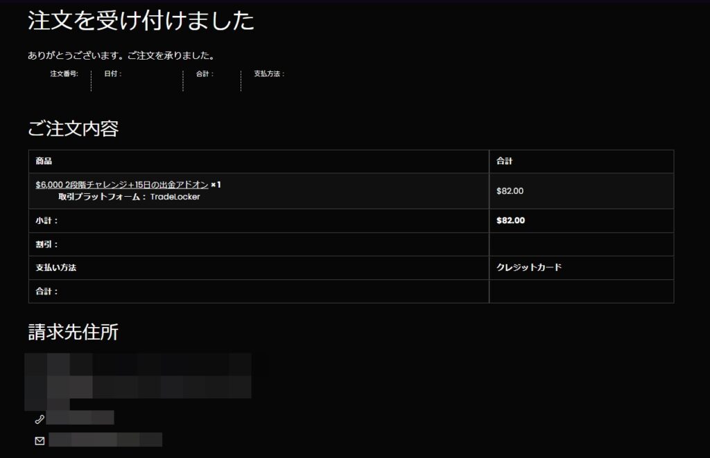Select the 合計 table column header
The height and width of the screenshot is (458, 710).
(503, 161)
